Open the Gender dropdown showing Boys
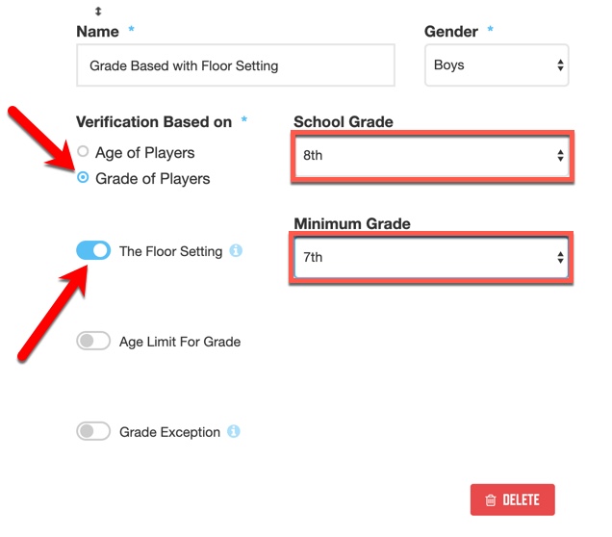 point(497,65)
